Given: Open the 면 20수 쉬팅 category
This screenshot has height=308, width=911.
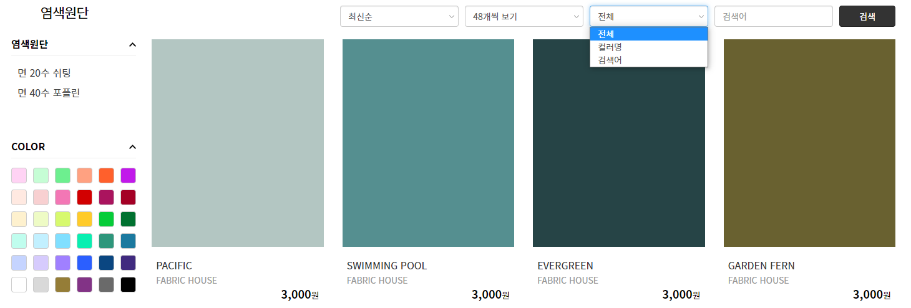Looking at the screenshot, I should [44, 74].
